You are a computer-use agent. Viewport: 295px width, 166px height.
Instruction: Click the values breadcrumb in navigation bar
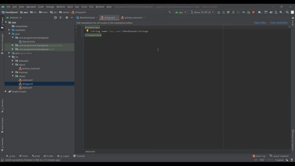click(64, 12)
